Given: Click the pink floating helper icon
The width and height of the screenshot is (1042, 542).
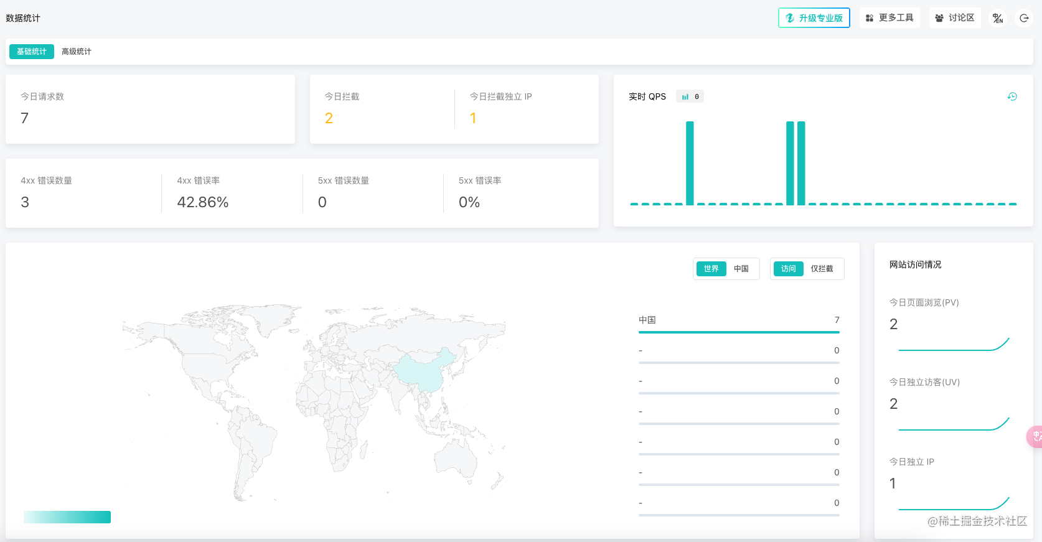Looking at the screenshot, I should [x=1035, y=436].
